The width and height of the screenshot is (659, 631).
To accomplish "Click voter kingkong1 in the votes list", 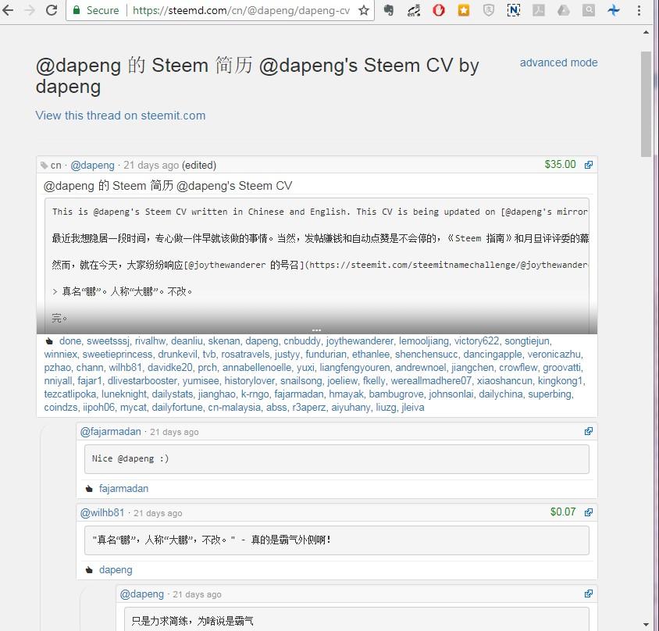I will [x=561, y=381].
